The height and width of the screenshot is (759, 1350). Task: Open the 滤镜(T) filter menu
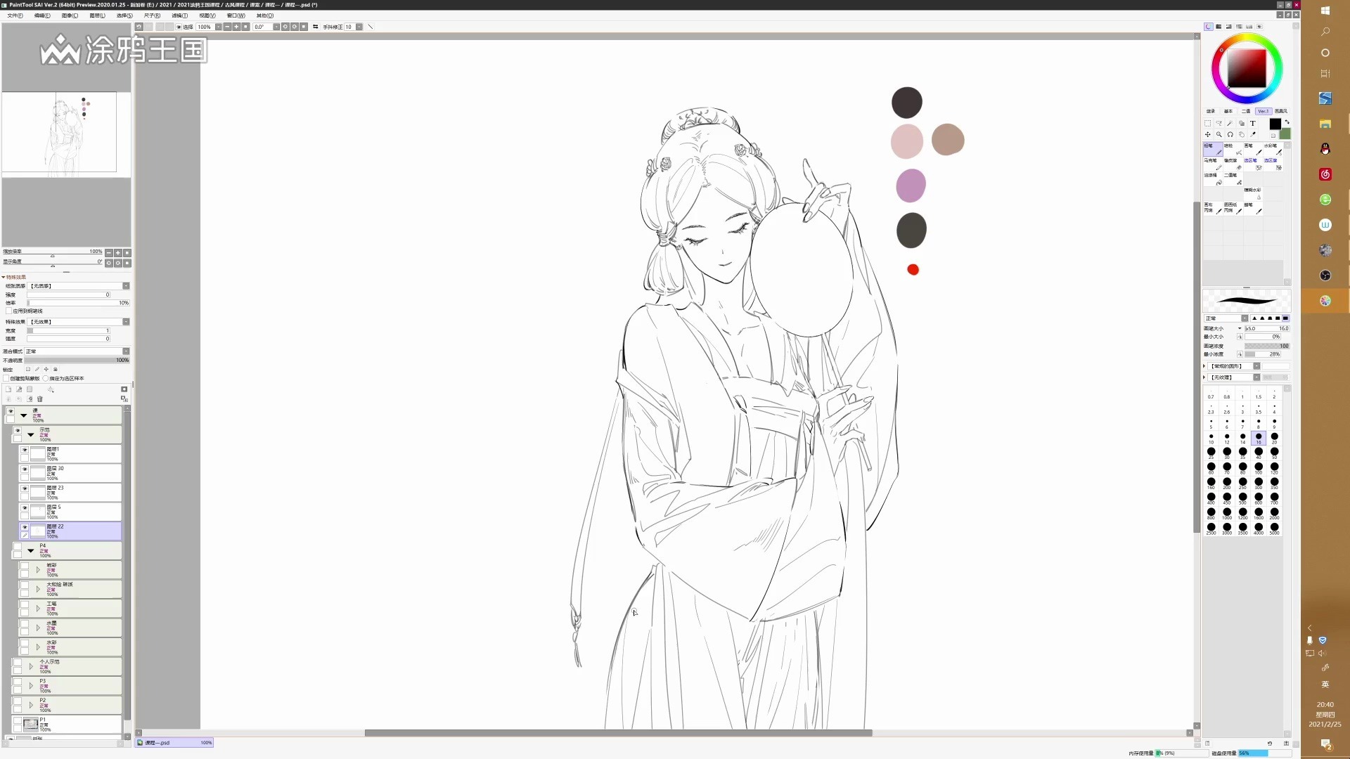(x=180, y=15)
